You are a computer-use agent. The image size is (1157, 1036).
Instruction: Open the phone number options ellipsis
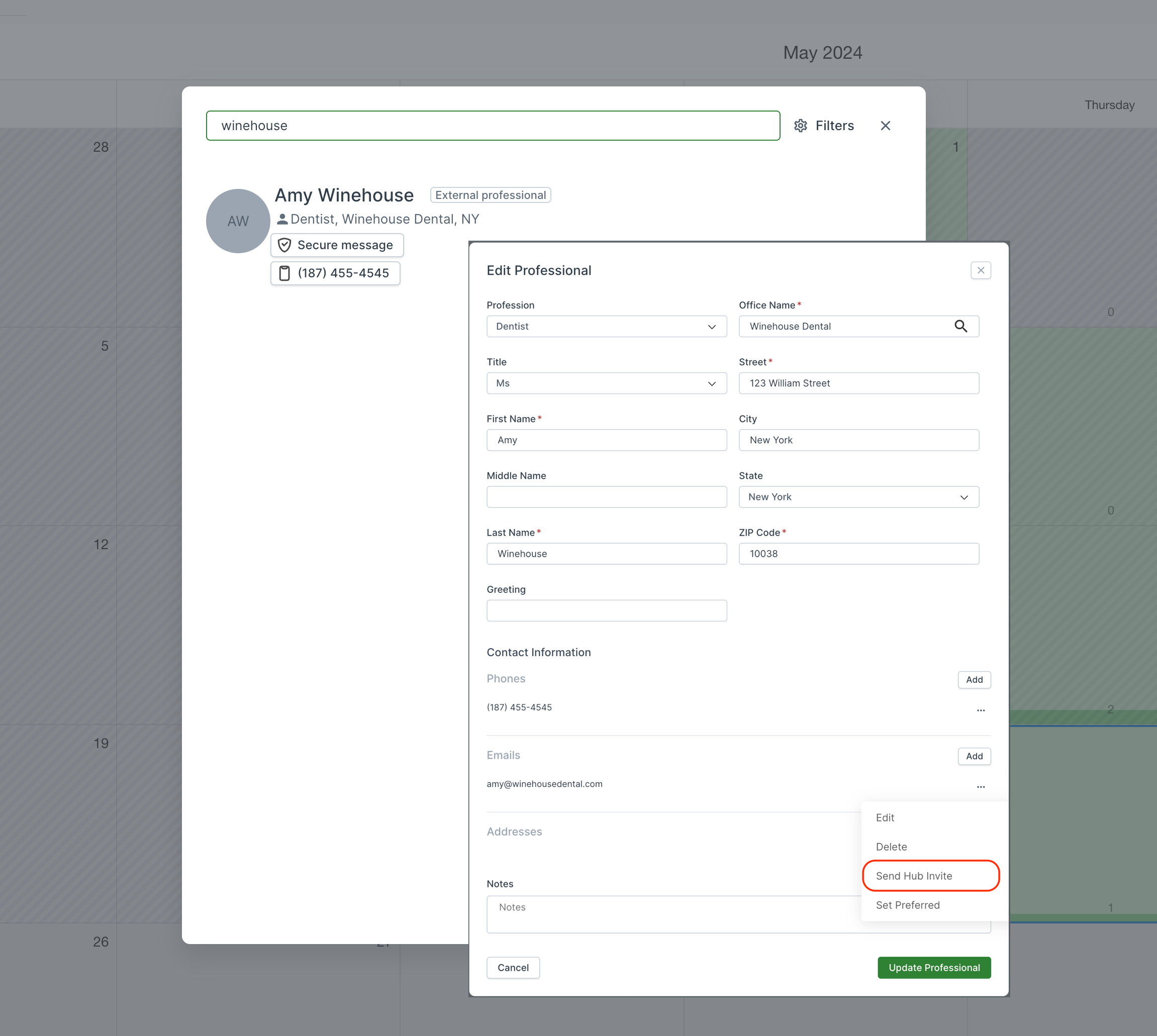(981, 710)
